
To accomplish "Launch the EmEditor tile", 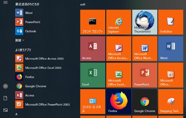I will [x=171, y=22].
